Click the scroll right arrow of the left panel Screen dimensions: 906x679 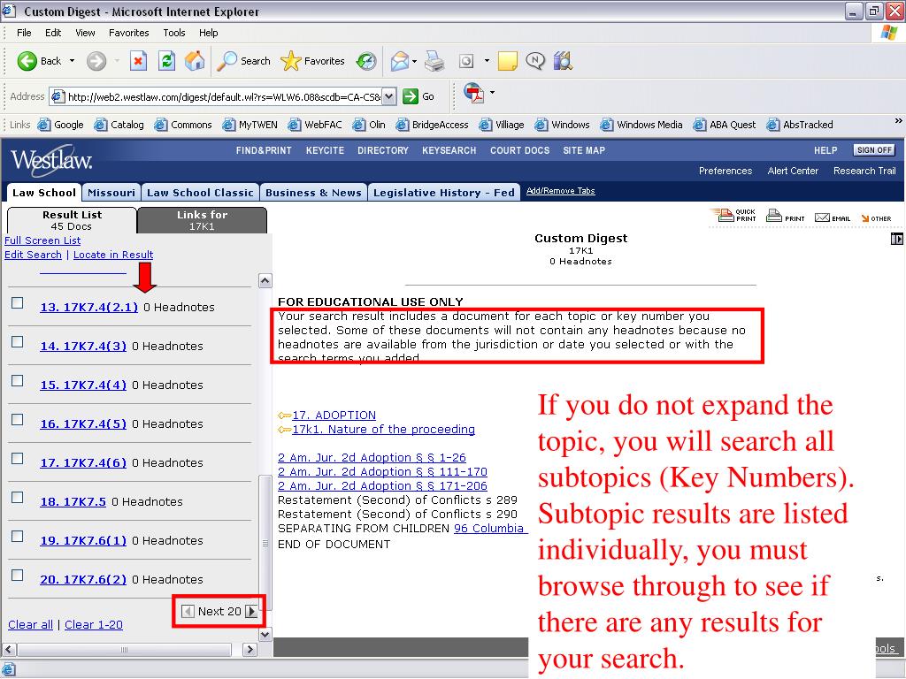(x=250, y=650)
